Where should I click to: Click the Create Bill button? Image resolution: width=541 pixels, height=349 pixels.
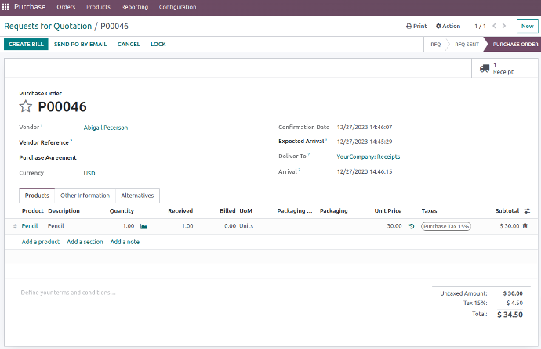[x=25, y=45]
